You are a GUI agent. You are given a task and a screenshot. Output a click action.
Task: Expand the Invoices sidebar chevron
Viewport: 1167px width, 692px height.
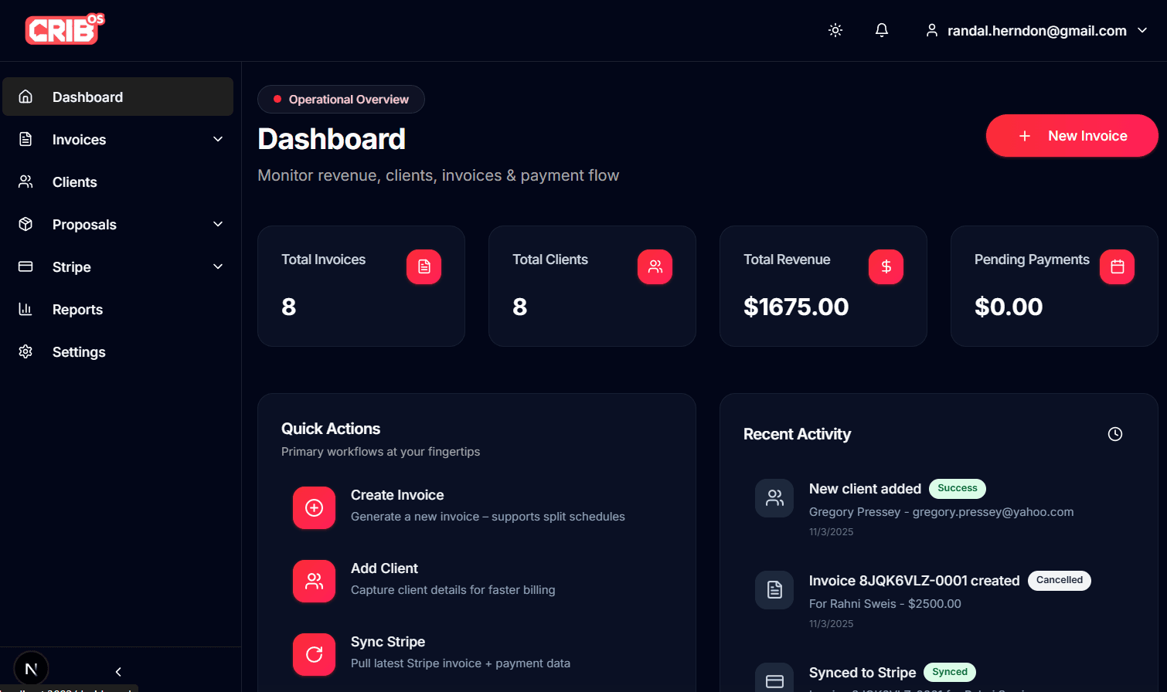click(x=218, y=139)
